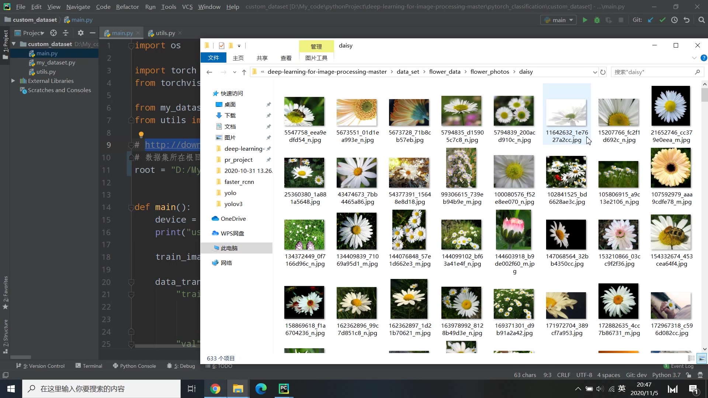708x398 pixels.
Task: Switch Explorer to details view icon
Action: click(x=691, y=358)
